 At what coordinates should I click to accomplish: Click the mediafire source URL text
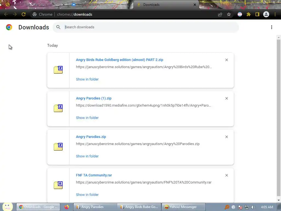coord(144,105)
